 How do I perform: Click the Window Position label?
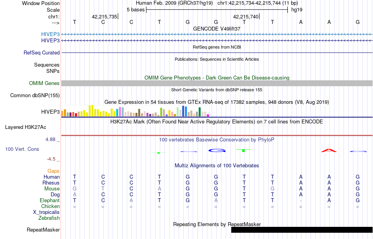click(41, 3)
